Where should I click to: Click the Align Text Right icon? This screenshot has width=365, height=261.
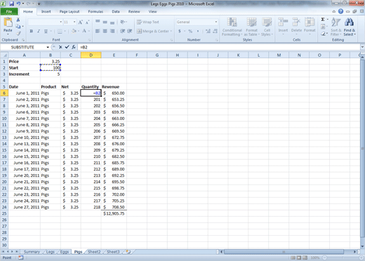point(112,31)
